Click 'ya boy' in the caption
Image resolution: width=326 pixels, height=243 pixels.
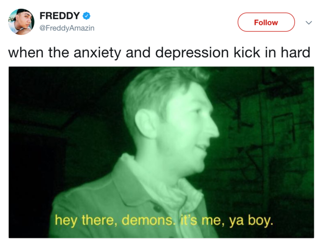(x=251, y=221)
